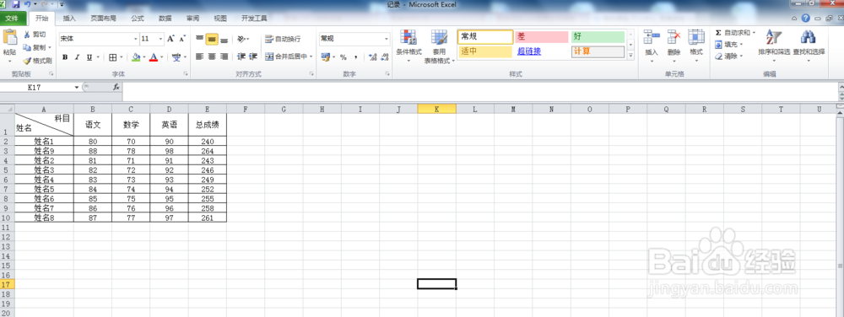
Task: Open Format as Table (套用表格格式)
Action: [x=439, y=46]
